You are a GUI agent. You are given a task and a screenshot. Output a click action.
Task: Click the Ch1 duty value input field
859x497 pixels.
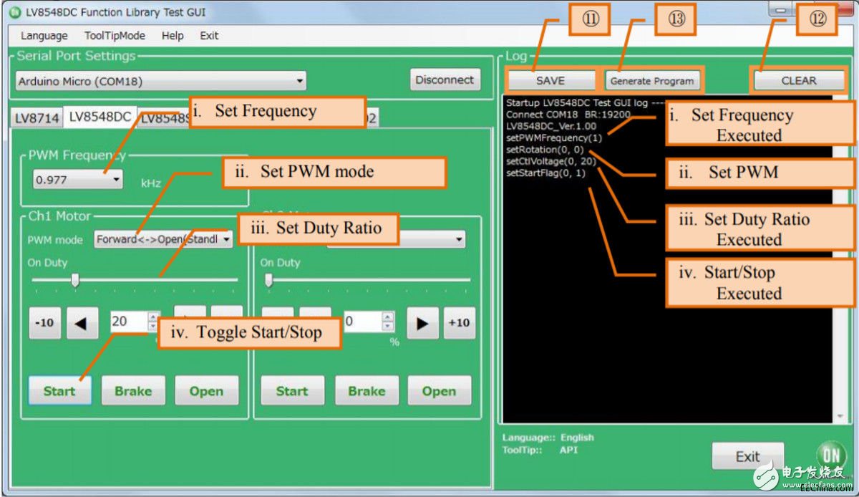(x=128, y=322)
